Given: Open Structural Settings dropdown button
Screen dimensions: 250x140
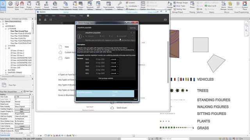Looking at the screenshot, I should 90,5.
